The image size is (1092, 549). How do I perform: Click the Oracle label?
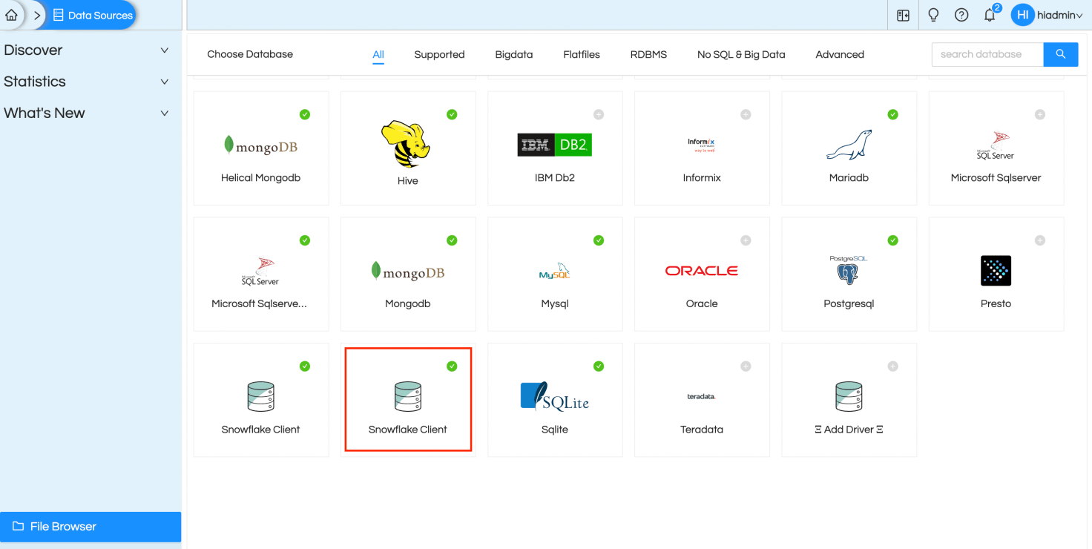(x=702, y=303)
